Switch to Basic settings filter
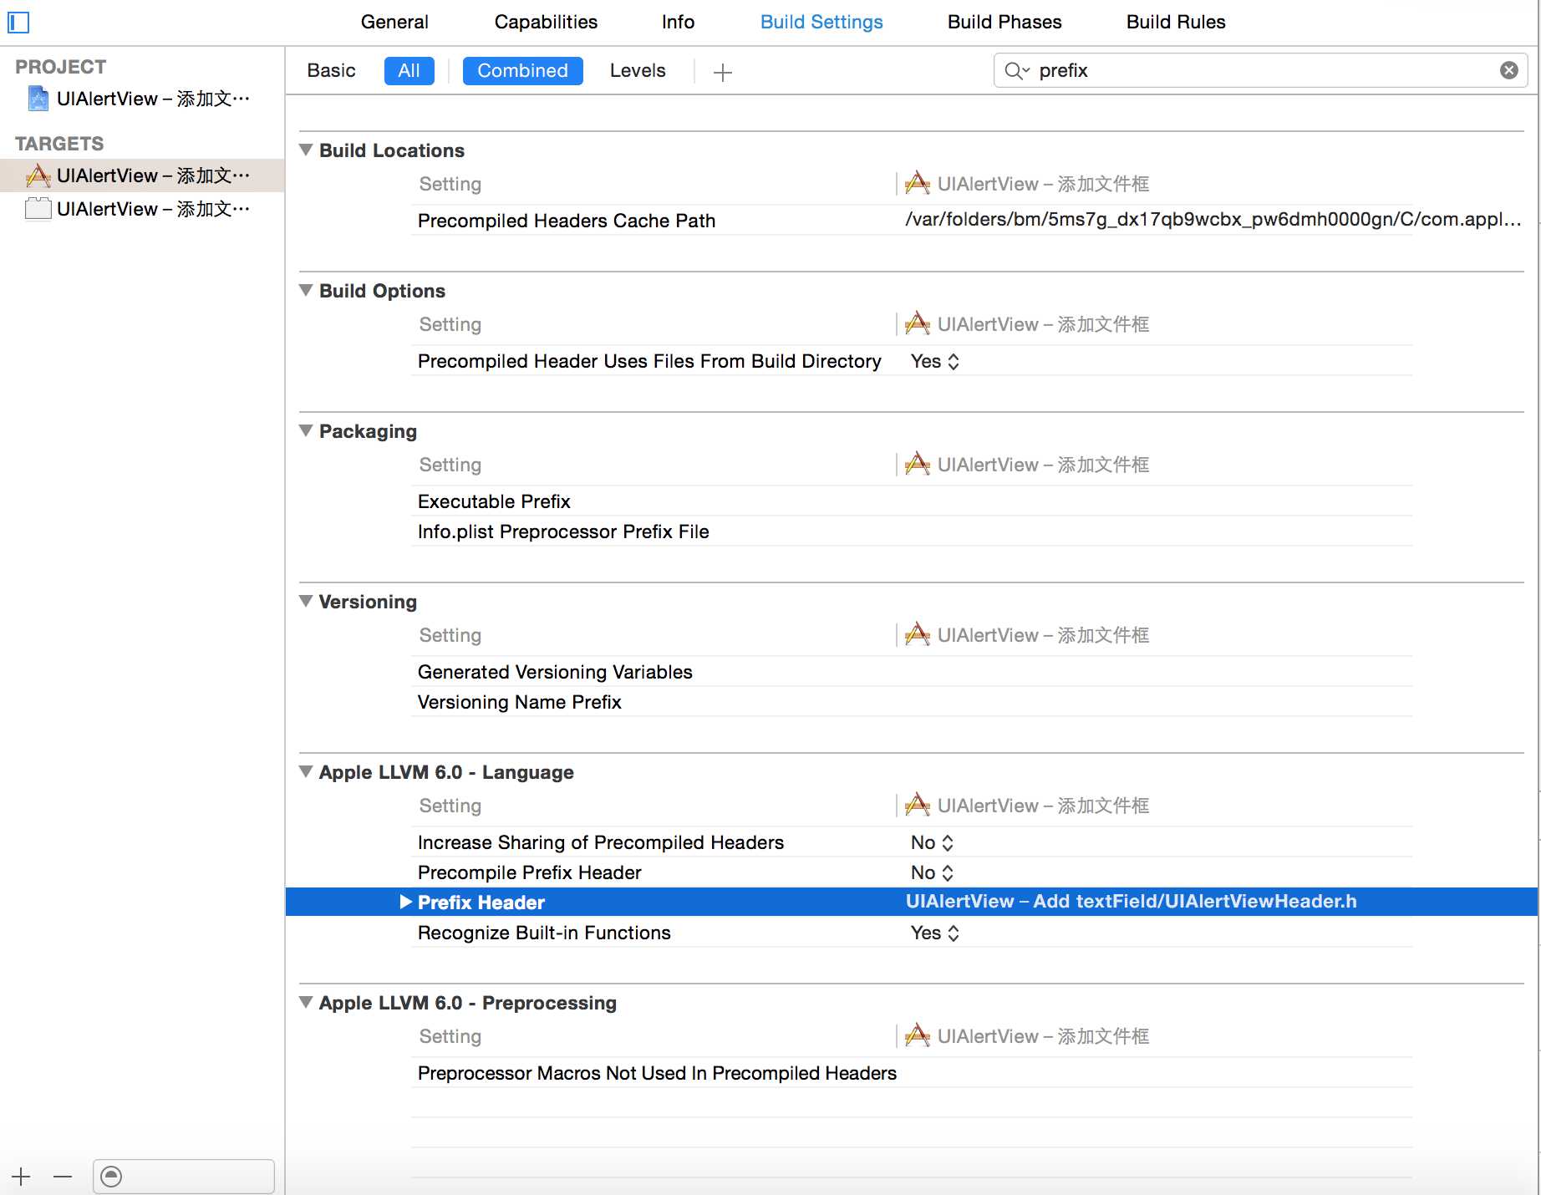The image size is (1541, 1195). 331,71
